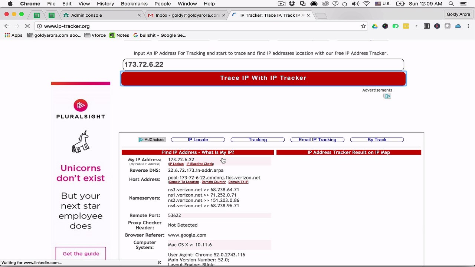Open goldyarora.com bookmark
This screenshot has width=475, height=267.
[54, 35]
